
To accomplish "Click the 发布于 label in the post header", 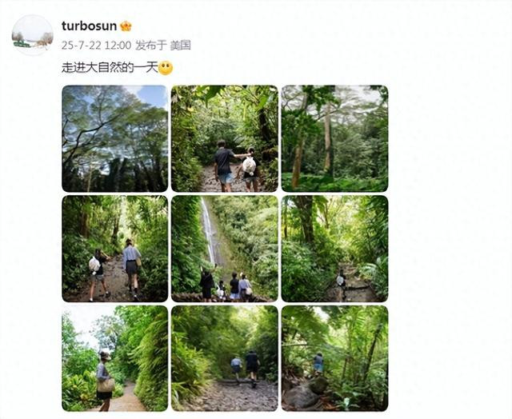I will [x=151, y=46].
